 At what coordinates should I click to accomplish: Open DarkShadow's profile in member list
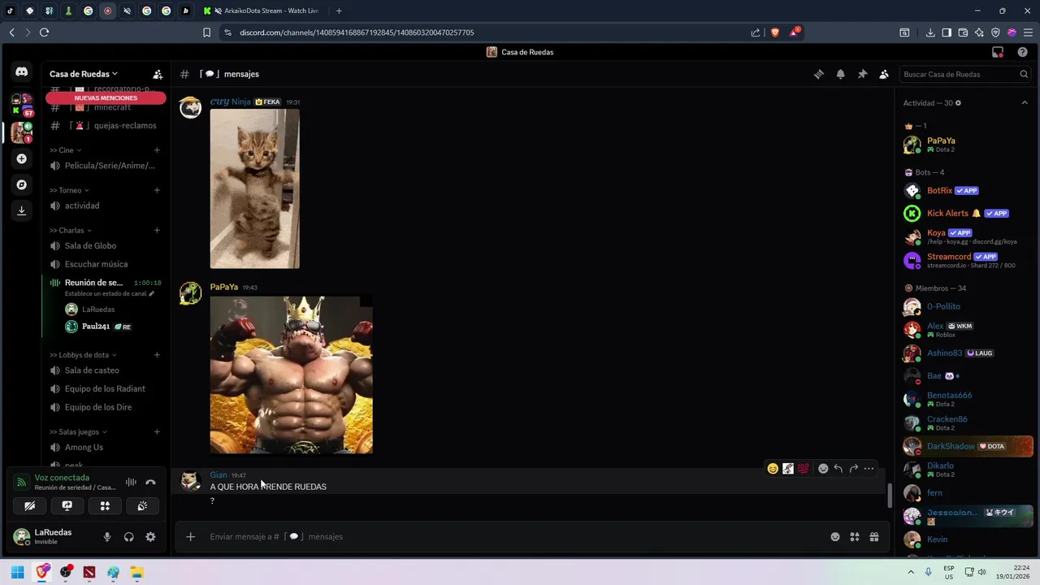[x=967, y=446]
